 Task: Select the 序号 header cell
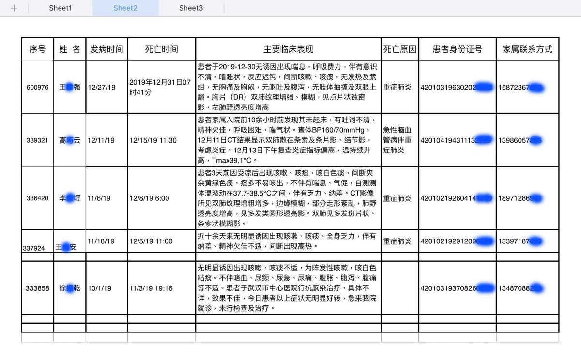(37, 49)
